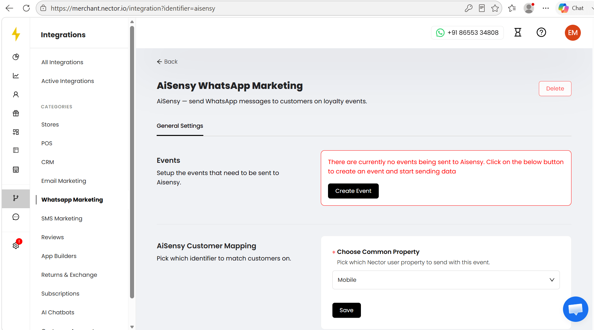Image resolution: width=594 pixels, height=330 pixels.
Task: Click the sidebar scroll up arrow
Action: 132,22
